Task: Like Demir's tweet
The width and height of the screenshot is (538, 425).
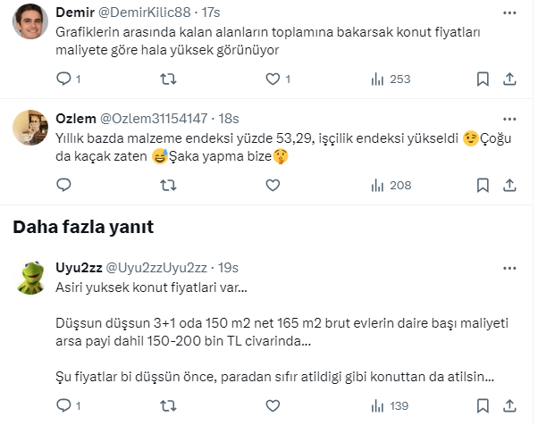Action: pyautogui.click(x=273, y=79)
